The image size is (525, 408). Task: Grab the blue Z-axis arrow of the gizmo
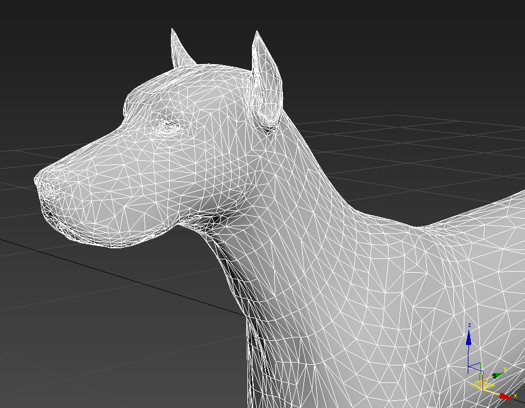click(469, 338)
